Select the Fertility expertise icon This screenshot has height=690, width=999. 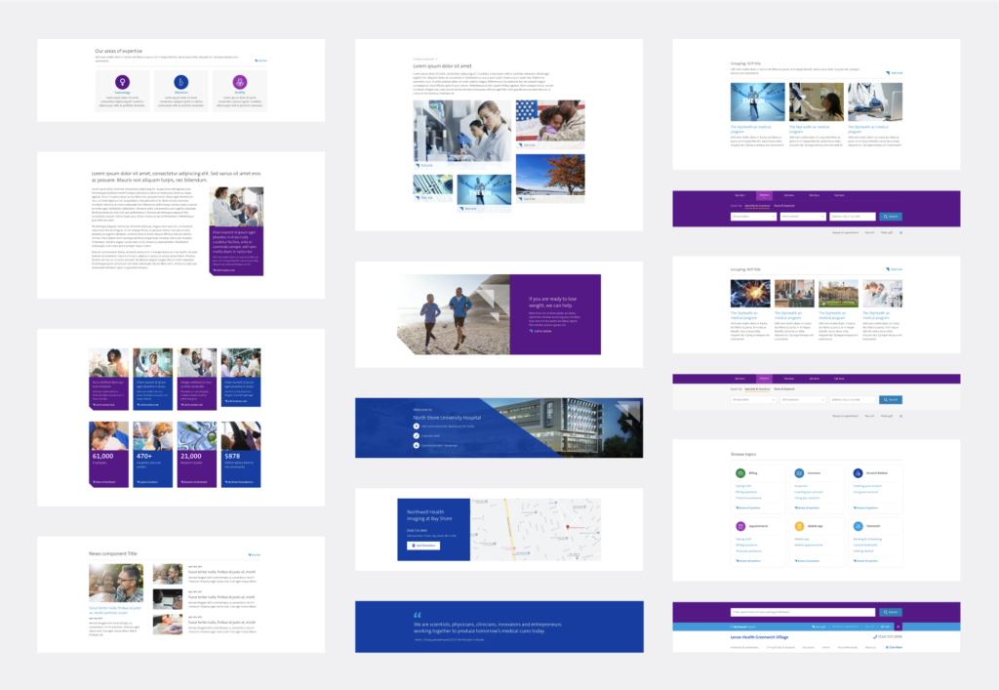pyautogui.click(x=240, y=83)
